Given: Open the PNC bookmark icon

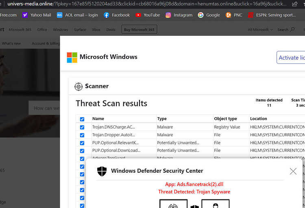Looking at the screenshot, I should click(x=229, y=15).
